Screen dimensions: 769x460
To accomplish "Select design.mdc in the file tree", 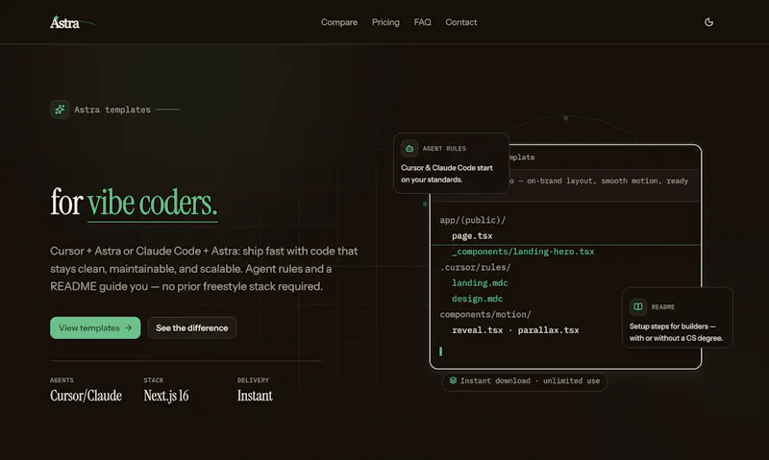I will [477, 299].
